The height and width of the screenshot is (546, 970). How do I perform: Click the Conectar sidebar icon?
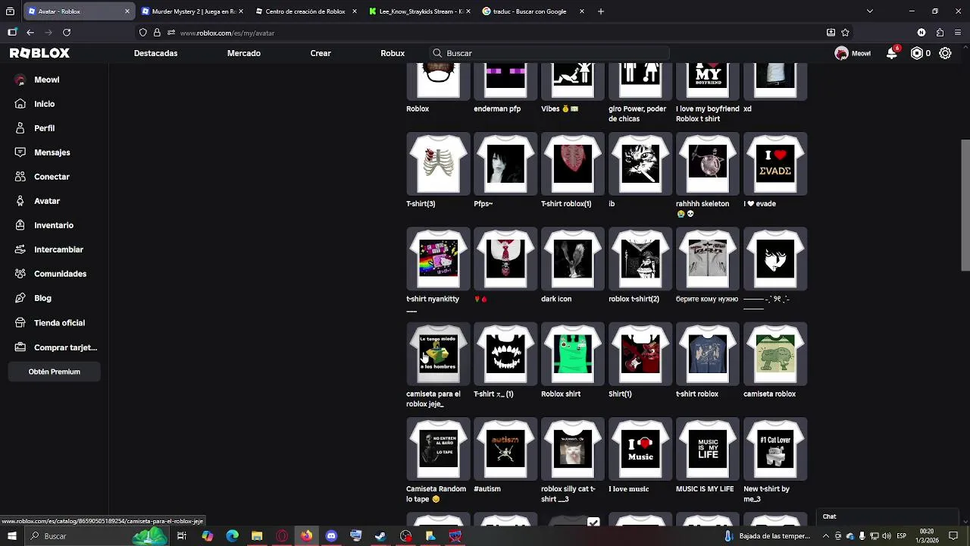[20, 177]
